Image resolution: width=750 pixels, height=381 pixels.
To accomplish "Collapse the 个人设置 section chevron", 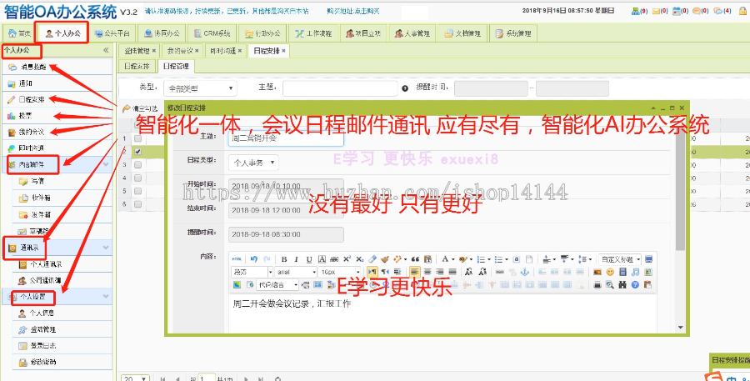I will pyautogui.click(x=106, y=297).
